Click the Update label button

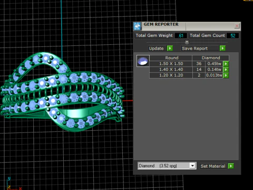[156, 49]
